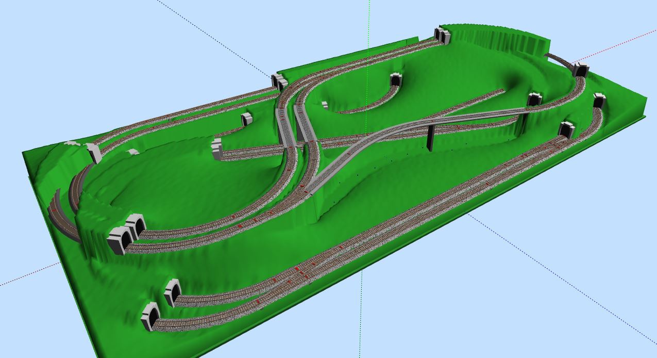Click the tunnel portal where the viaduct ends

pyautogui.click(x=534, y=99)
